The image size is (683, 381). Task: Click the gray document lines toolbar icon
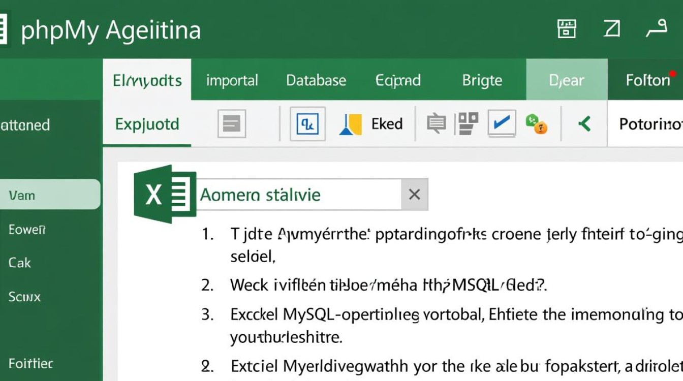coord(232,123)
